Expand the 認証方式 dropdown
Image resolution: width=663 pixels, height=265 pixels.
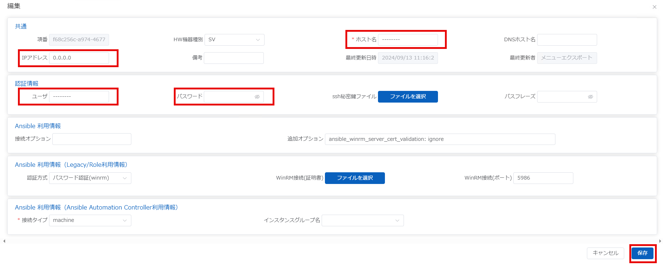pos(90,178)
